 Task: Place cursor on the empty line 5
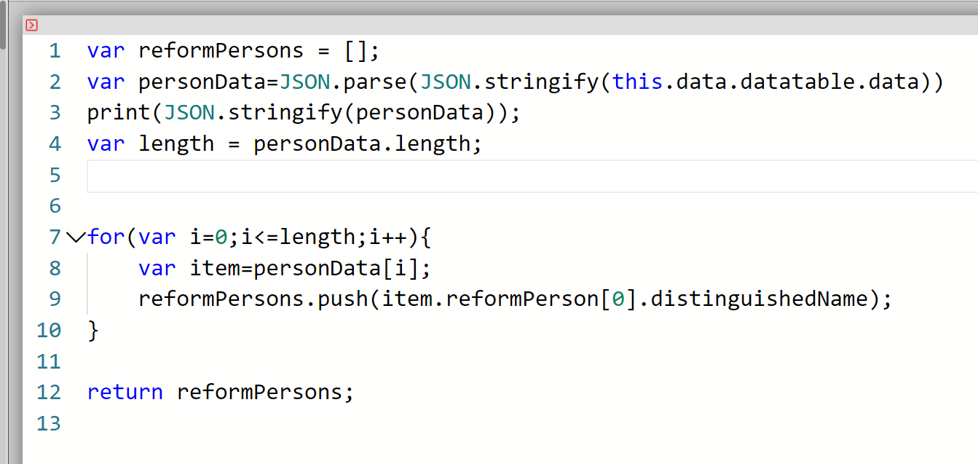[x=510, y=176]
